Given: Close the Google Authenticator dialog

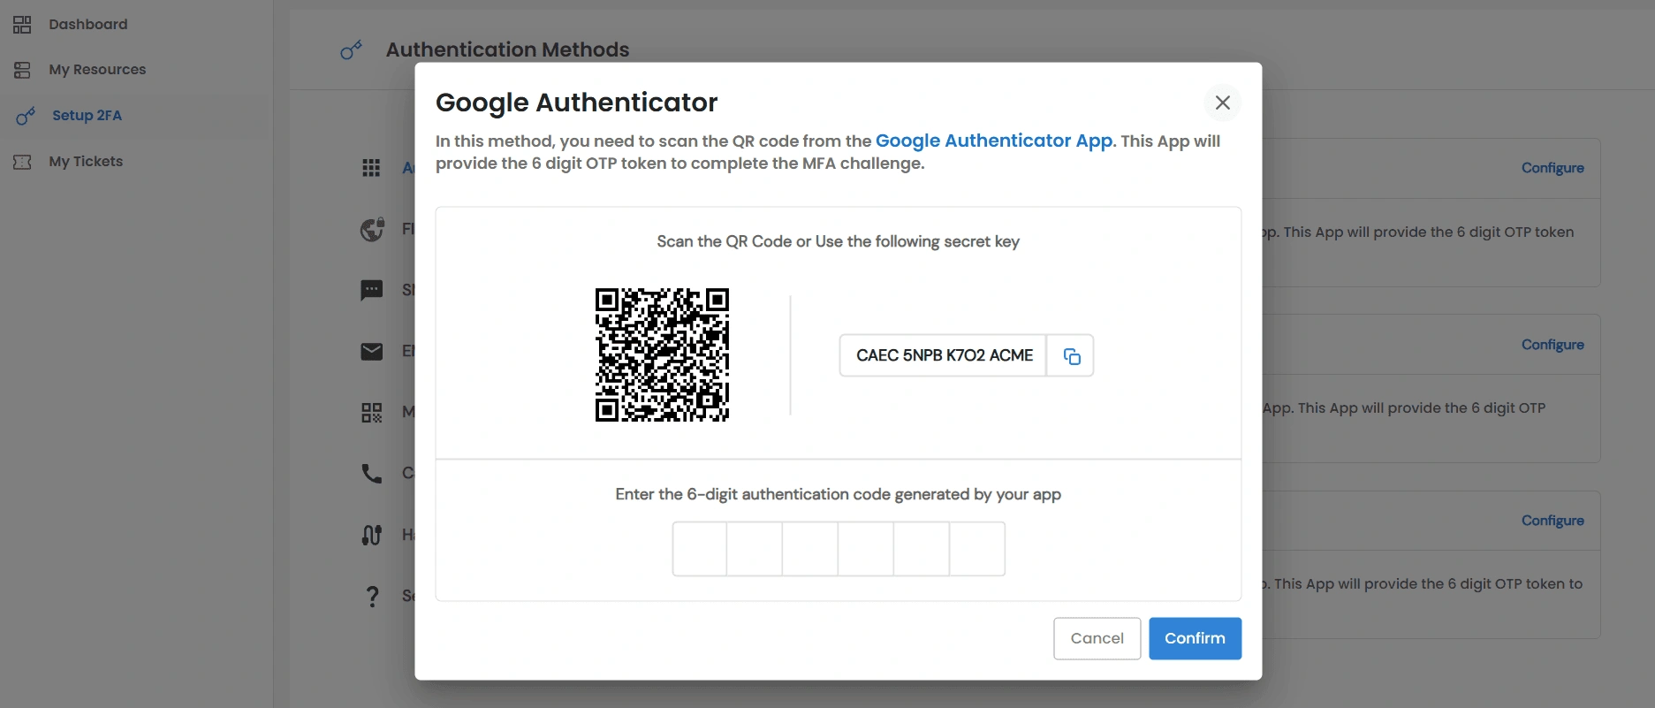Looking at the screenshot, I should click(1222, 103).
